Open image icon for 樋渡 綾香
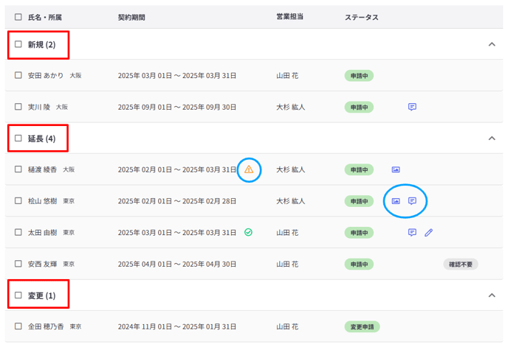The width and height of the screenshot is (508, 347). (396, 169)
